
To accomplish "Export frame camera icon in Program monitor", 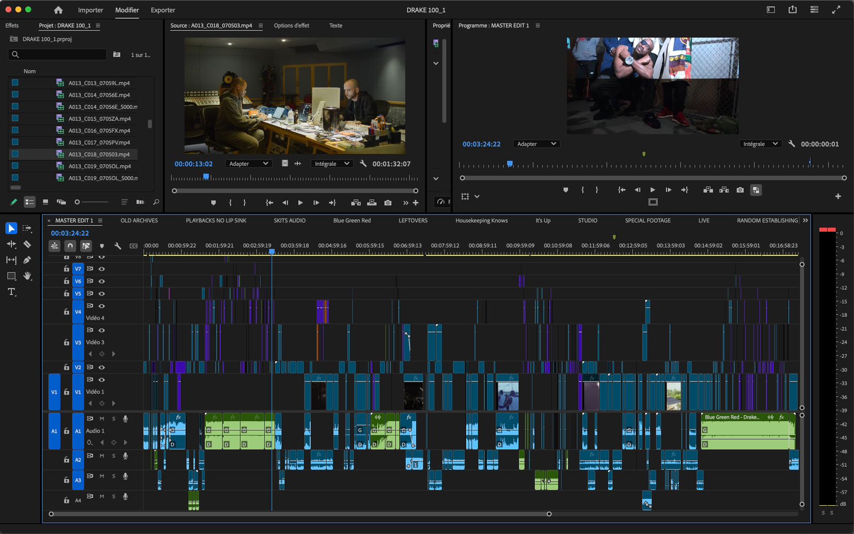I will click(740, 190).
